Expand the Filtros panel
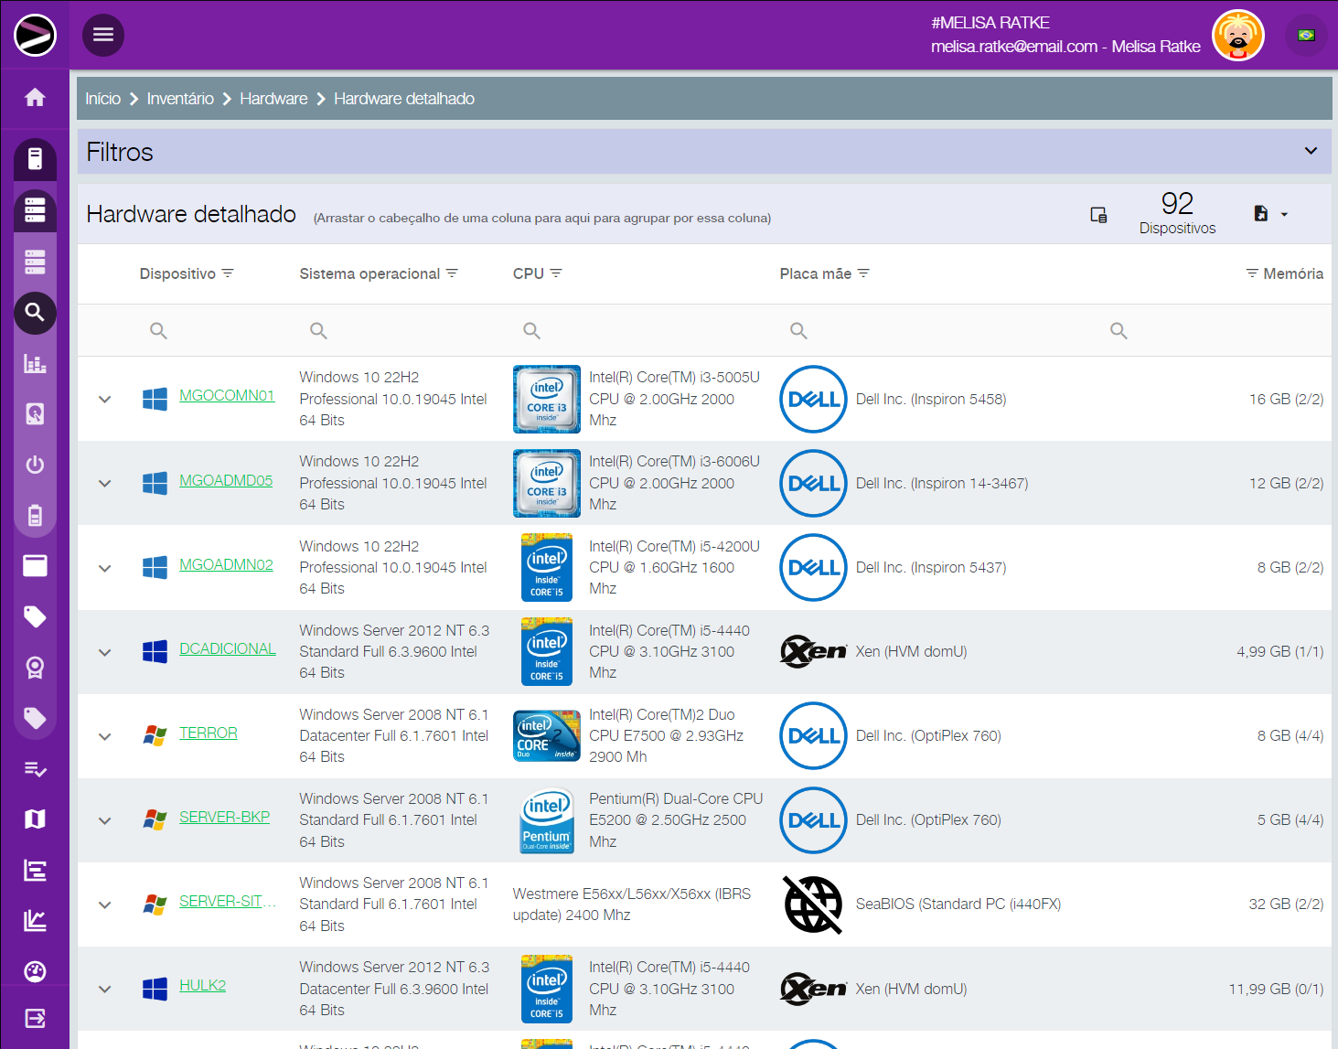 coord(1311,151)
